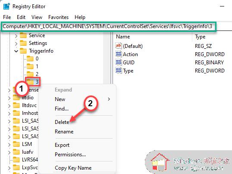Collapse the TriggerInfo key
Viewport: 232px width, 174px height.
[x=16, y=51]
